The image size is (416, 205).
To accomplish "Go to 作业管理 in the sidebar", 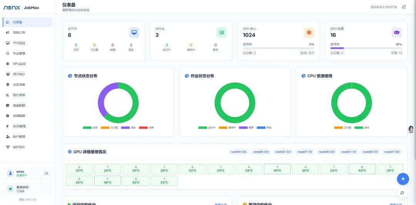I will 19,53.
